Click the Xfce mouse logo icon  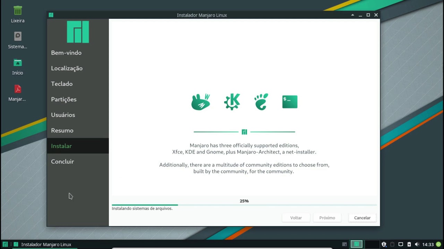201,102
